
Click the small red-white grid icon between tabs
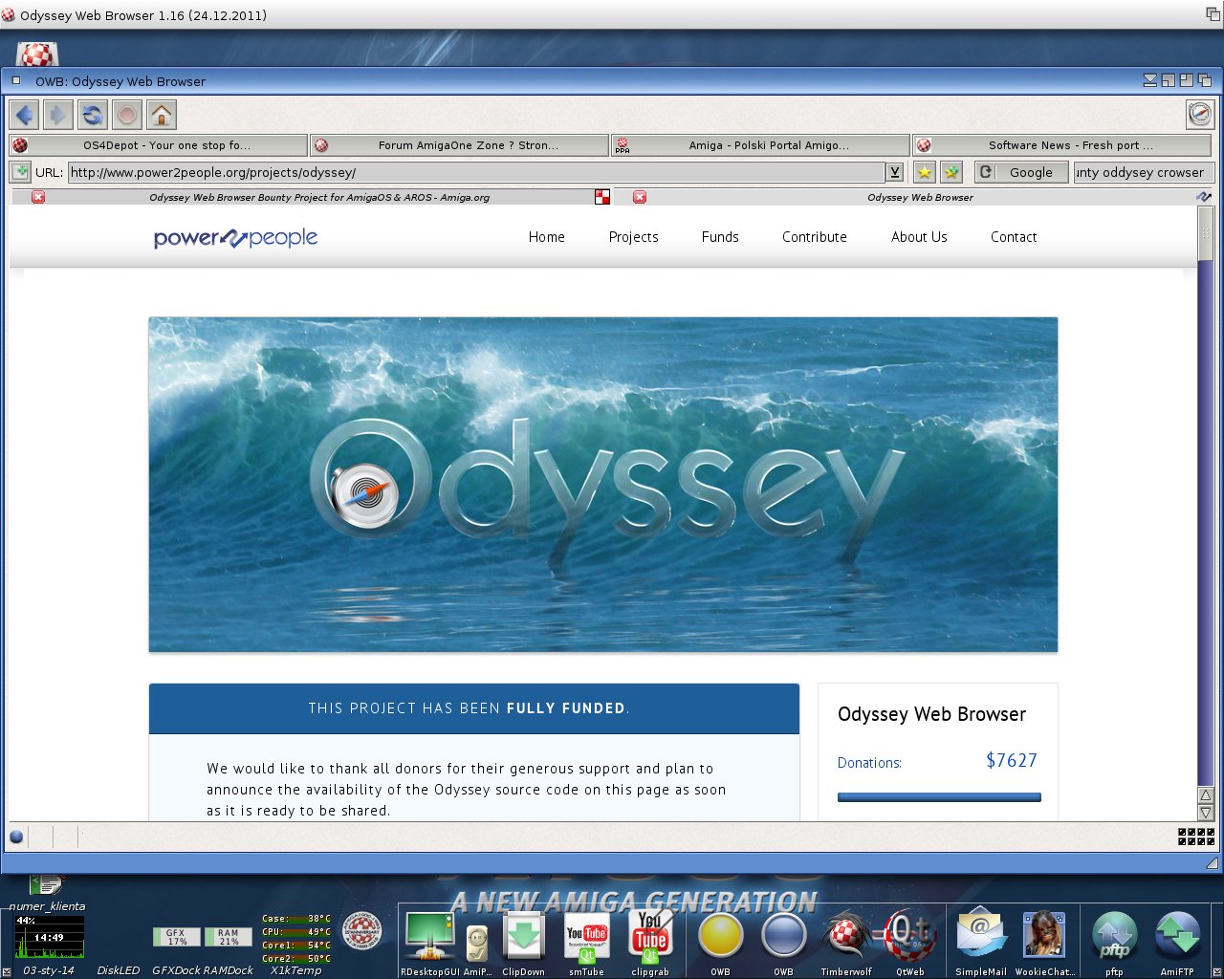(x=602, y=197)
